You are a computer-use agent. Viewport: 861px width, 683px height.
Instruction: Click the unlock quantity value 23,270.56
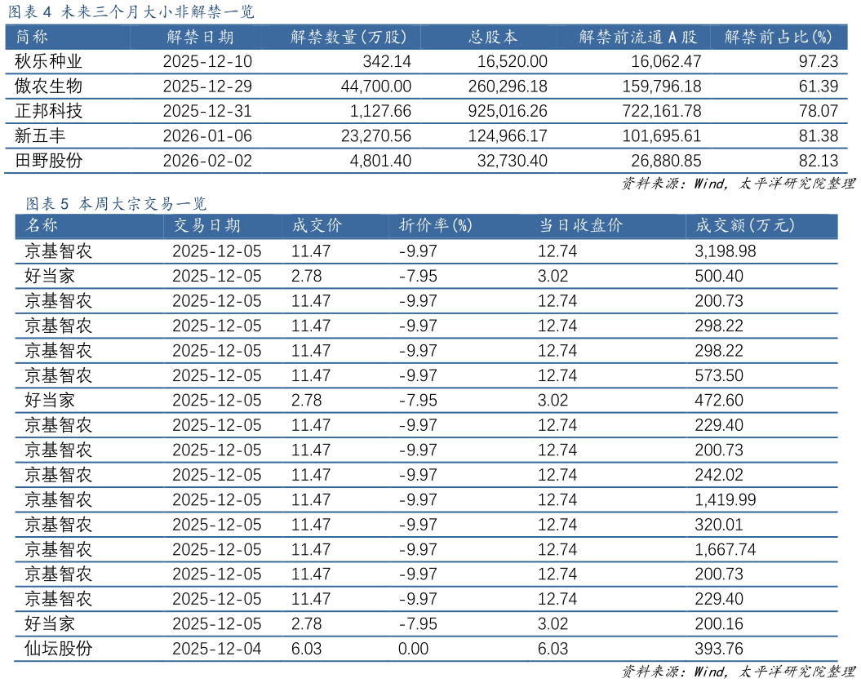pyautogui.click(x=376, y=135)
